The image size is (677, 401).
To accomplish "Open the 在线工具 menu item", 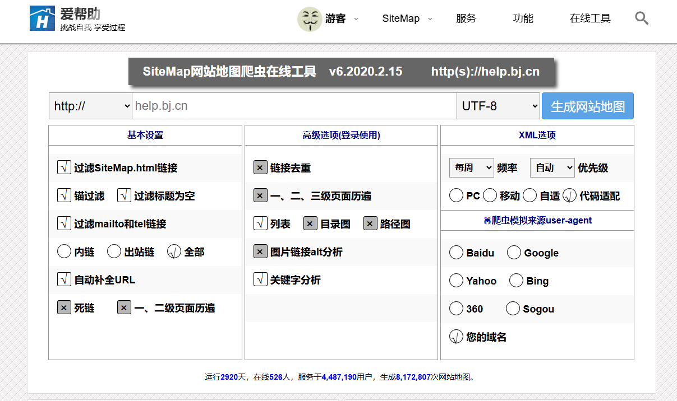I will click(x=590, y=18).
